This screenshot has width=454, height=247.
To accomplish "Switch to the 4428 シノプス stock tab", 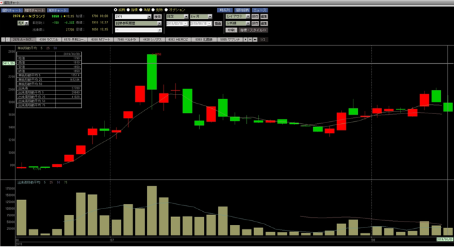I will coord(152,40).
